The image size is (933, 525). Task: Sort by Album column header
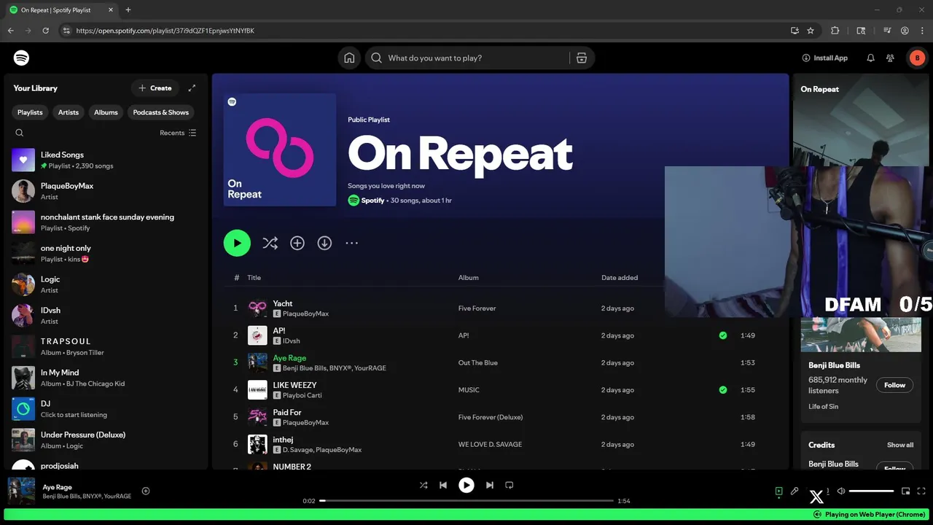point(469,278)
